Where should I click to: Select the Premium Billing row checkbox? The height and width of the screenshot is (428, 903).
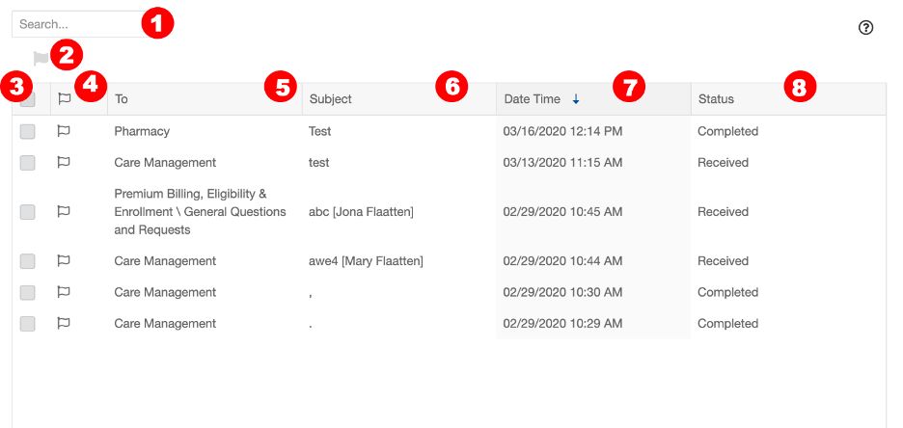(x=28, y=212)
